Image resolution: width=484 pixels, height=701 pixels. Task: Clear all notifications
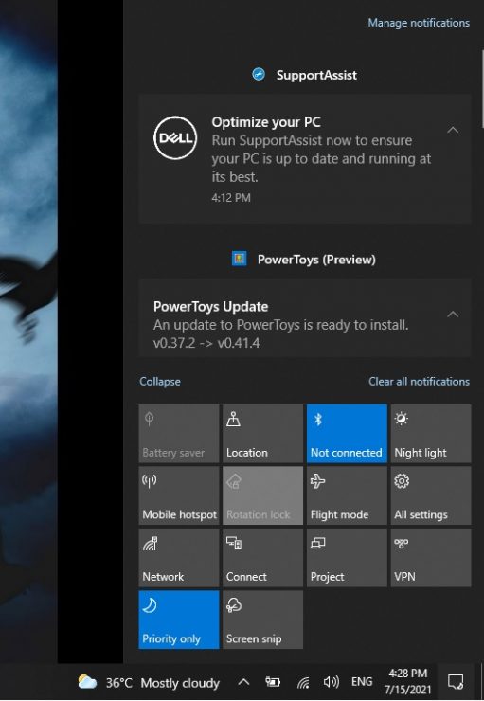click(419, 382)
